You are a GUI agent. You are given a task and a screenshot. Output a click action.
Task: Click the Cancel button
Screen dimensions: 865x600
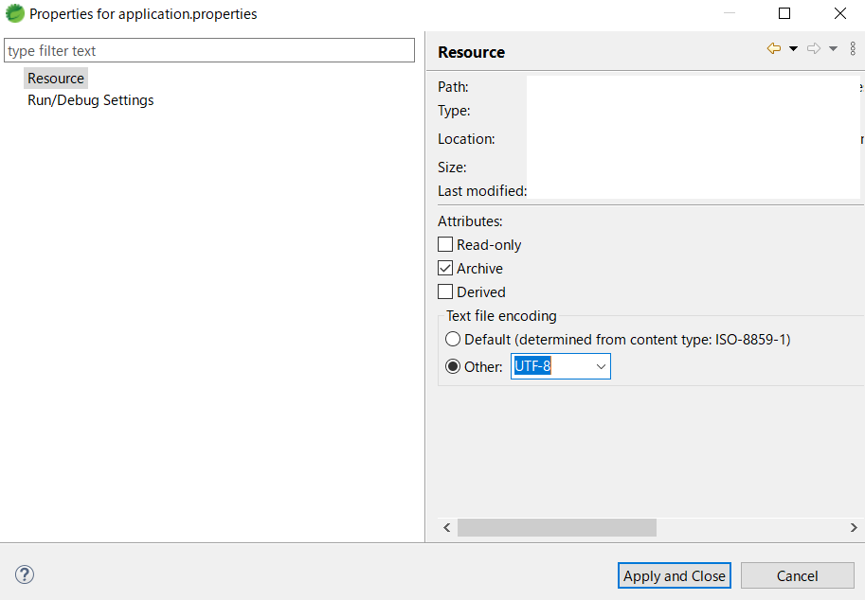pyautogui.click(x=797, y=575)
